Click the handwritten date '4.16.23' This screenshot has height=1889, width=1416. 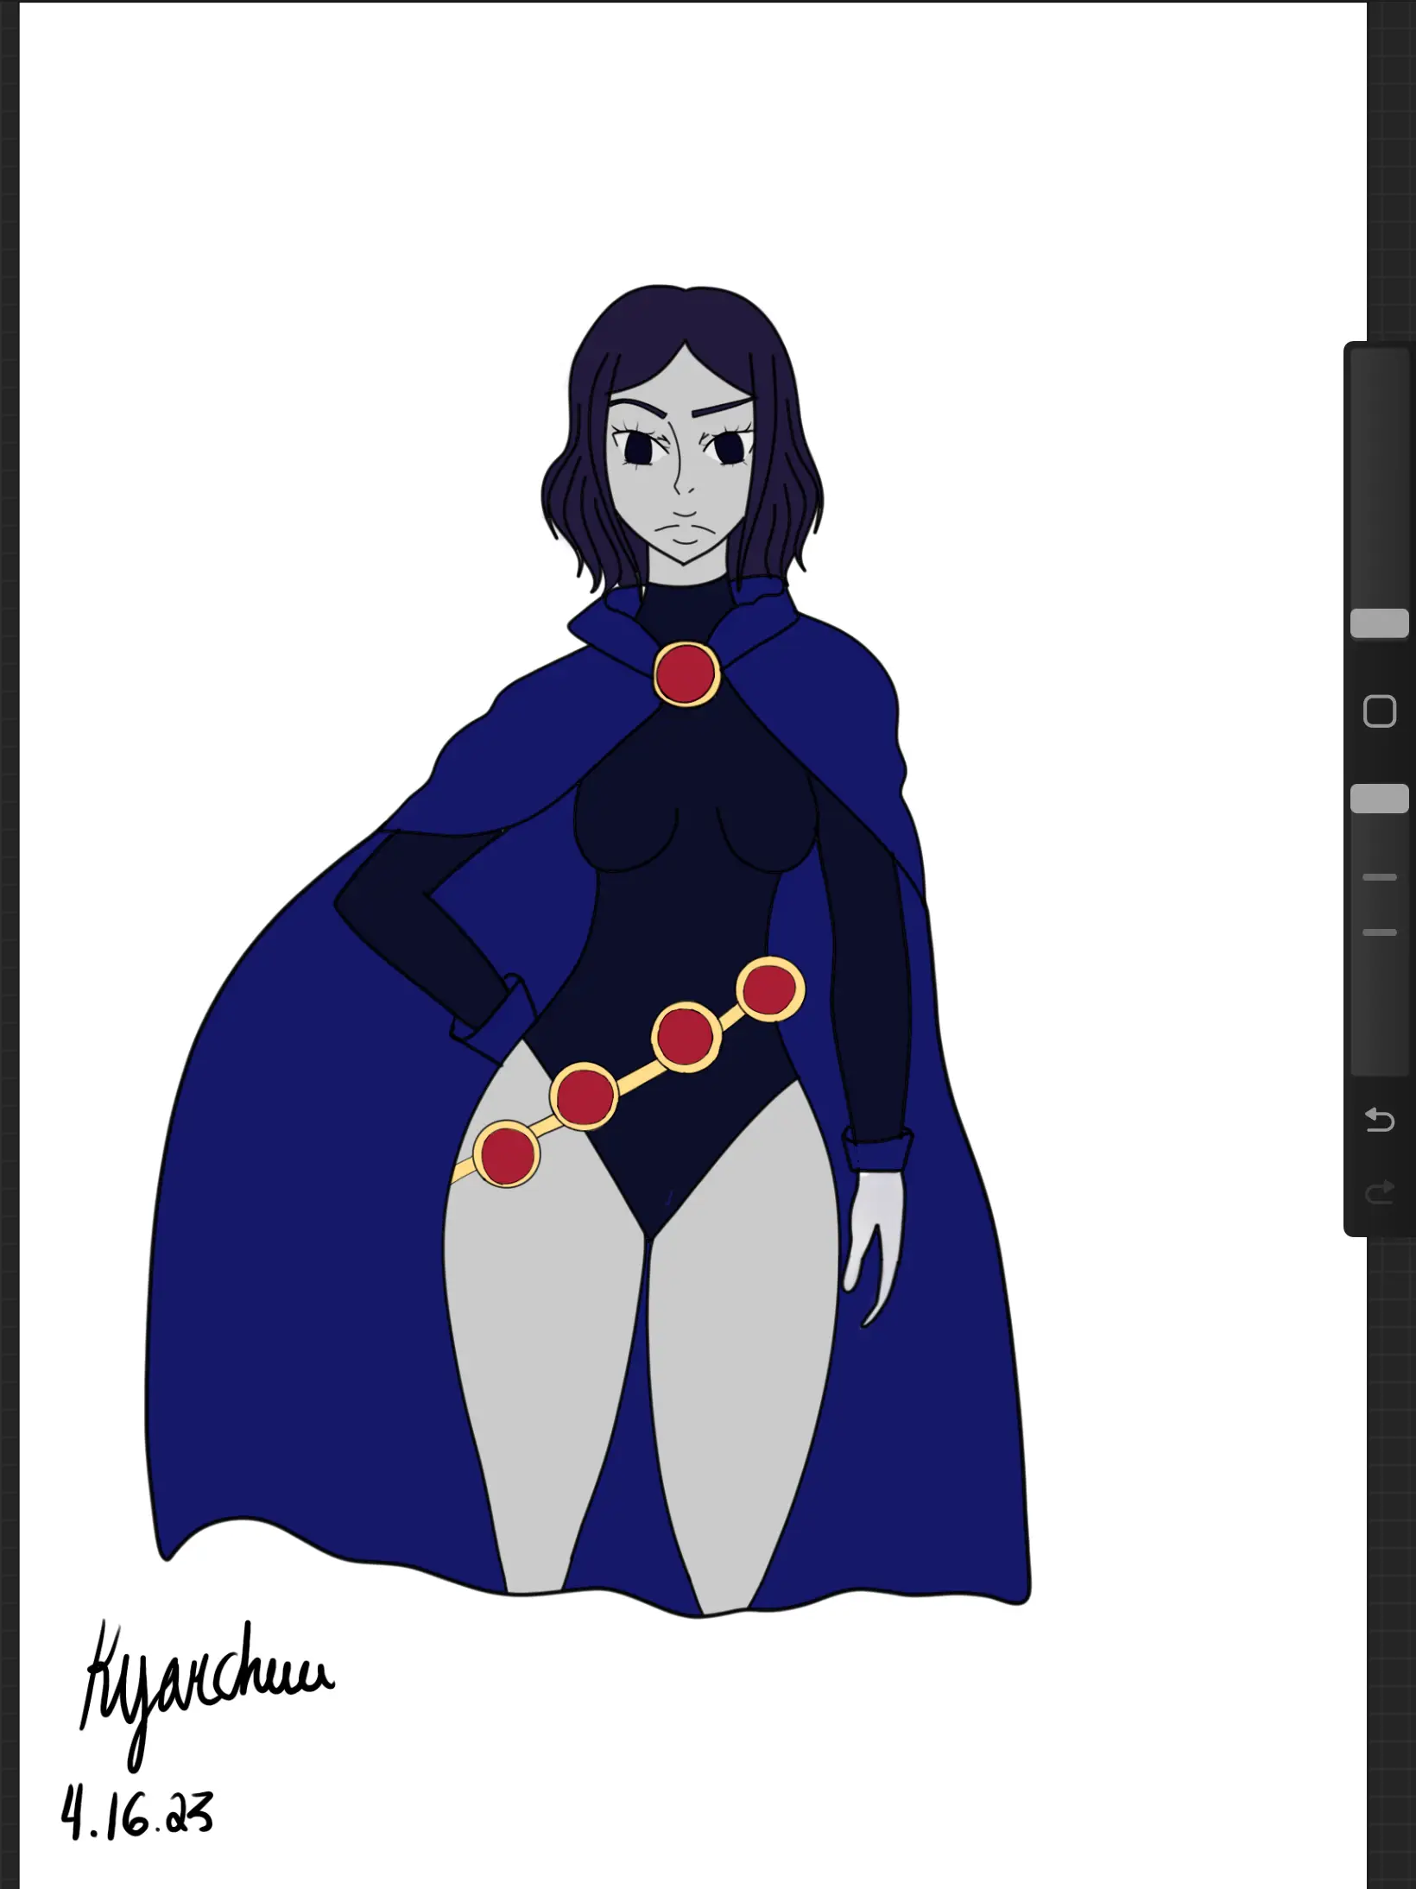point(136,1813)
